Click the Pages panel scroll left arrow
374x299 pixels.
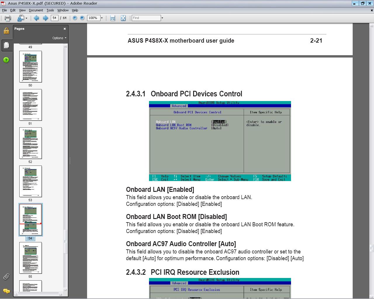point(16,294)
